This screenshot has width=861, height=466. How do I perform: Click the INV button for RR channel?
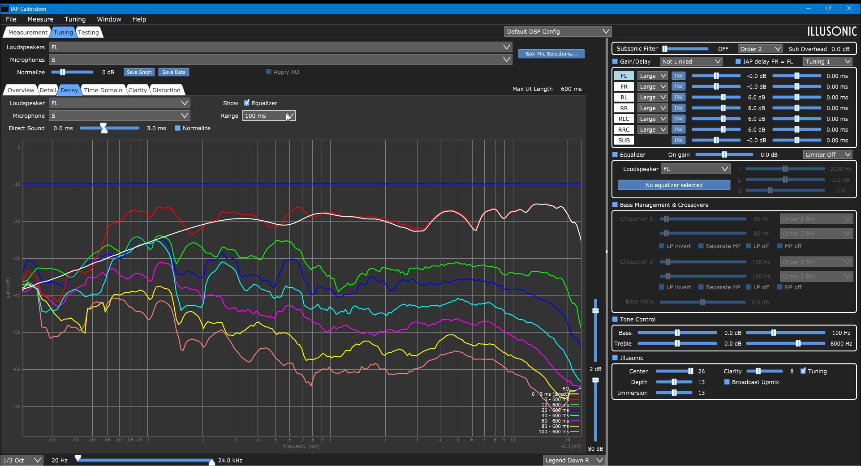(x=678, y=108)
